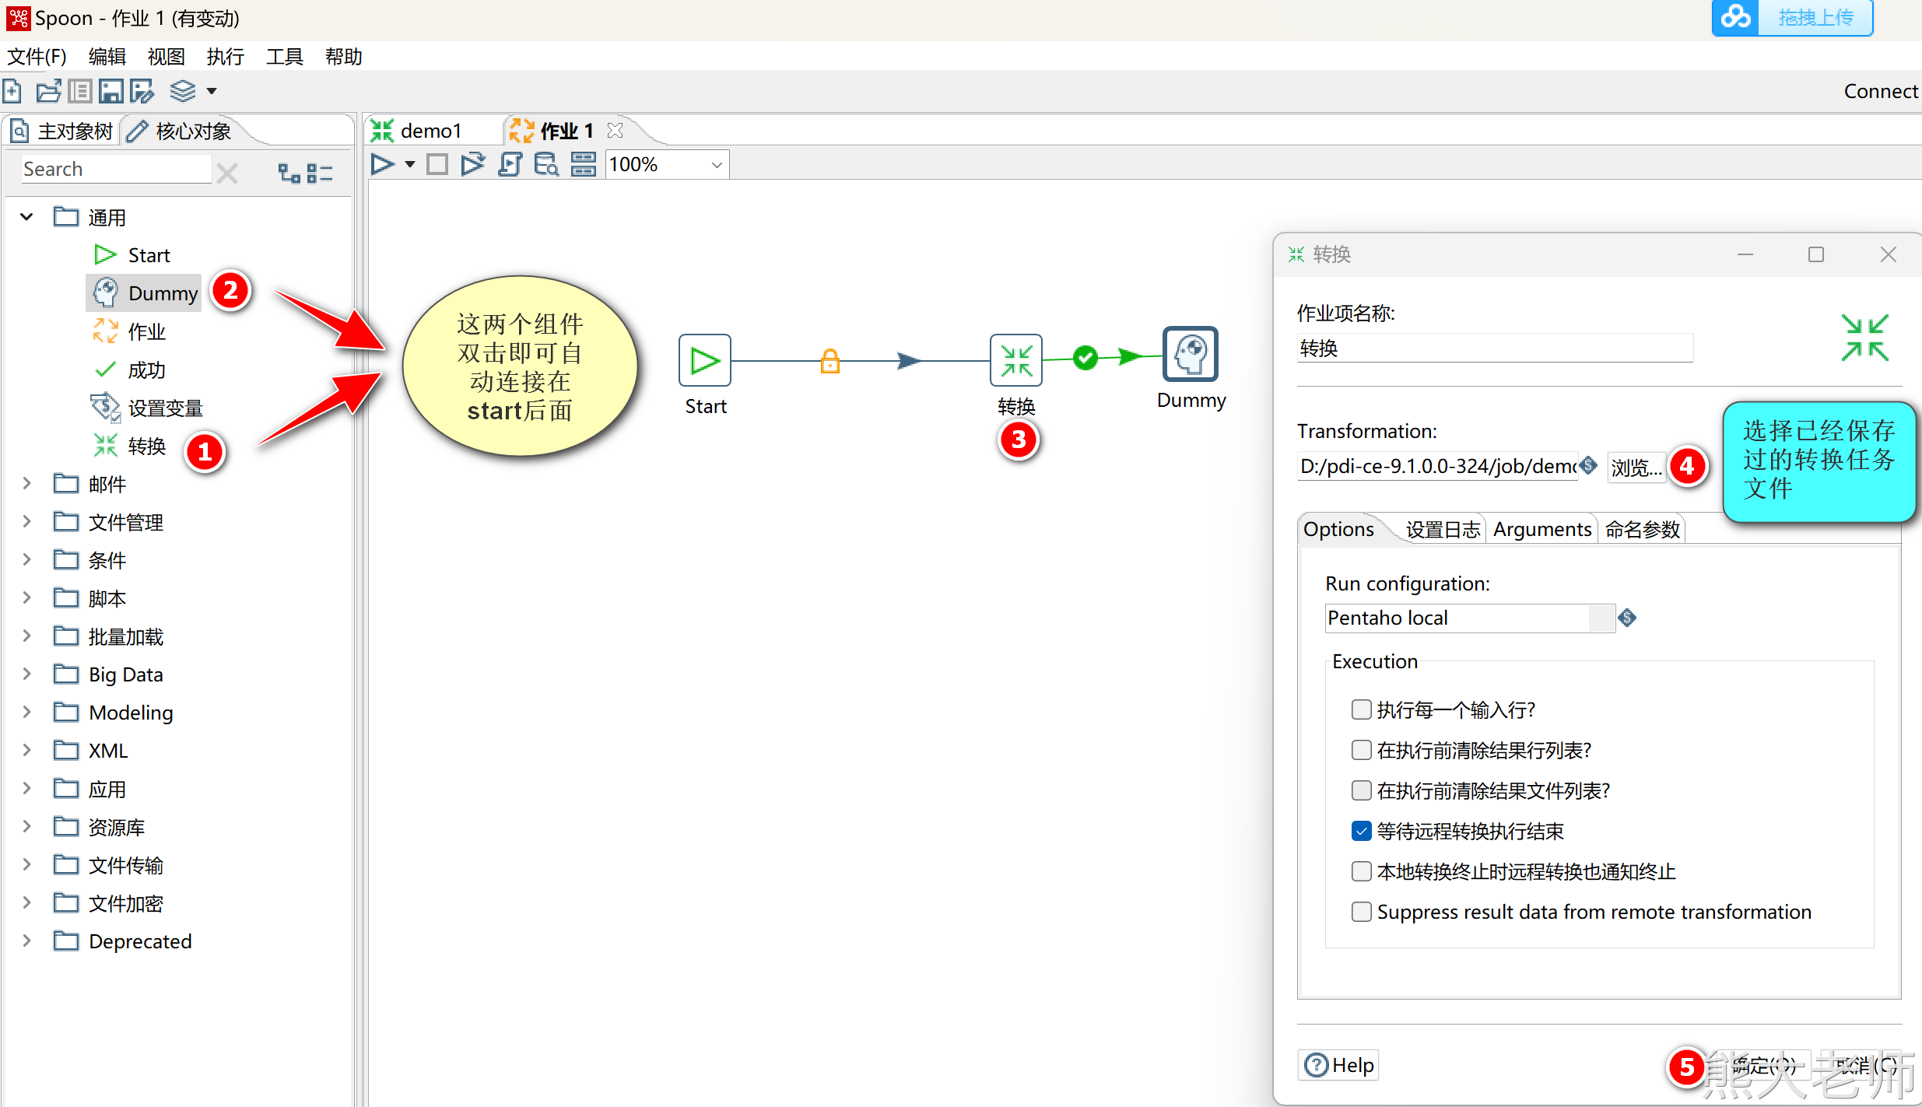The height and width of the screenshot is (1107, 1922).
Task: Click the Help button
Action: pos(1339,1065)
